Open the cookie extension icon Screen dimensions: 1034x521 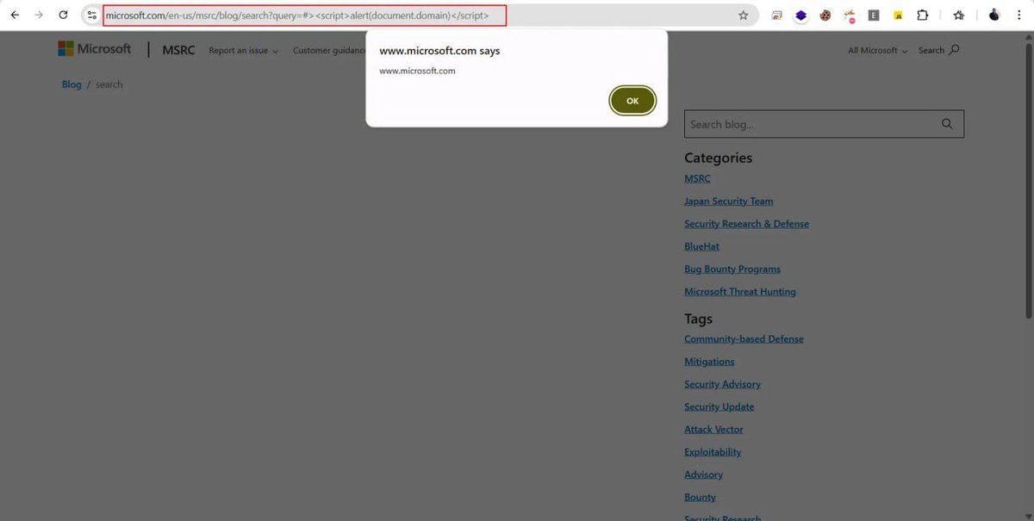(825, 15)
